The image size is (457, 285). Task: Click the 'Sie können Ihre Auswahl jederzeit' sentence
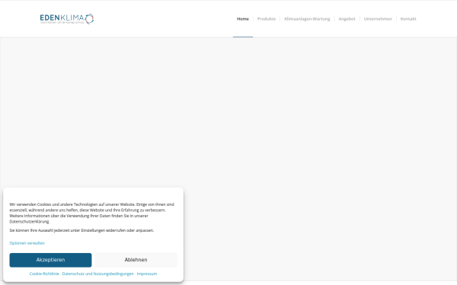click(x=81, y=230)
